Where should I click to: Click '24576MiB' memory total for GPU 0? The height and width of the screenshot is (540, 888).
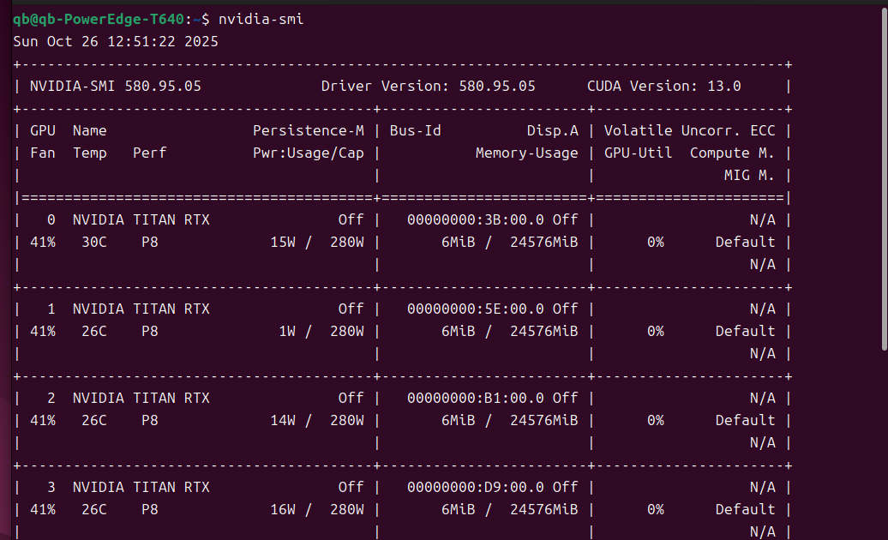pyautogui.click(x=544, y=243)
